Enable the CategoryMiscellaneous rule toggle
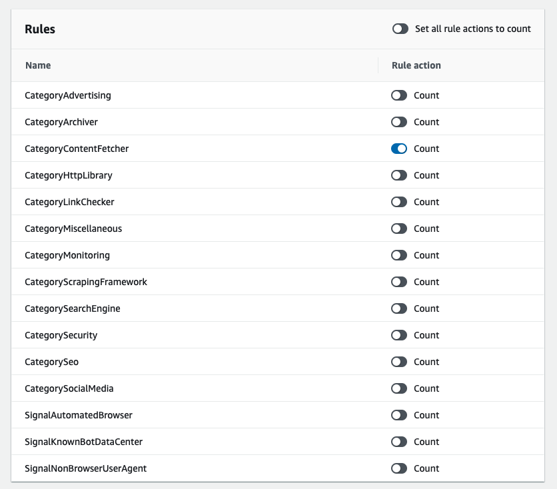 (398, 229)
